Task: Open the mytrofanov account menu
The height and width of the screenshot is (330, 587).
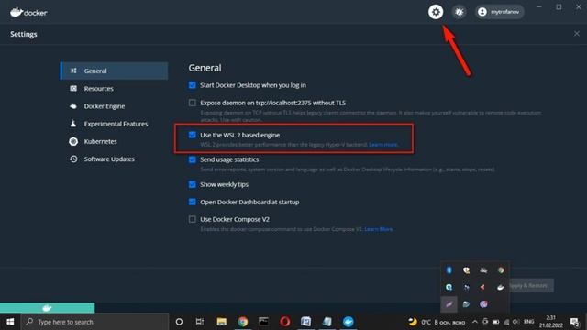Action: (500, 12)
